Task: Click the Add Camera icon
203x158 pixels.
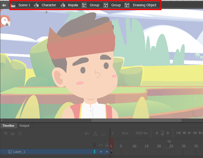Action: (87, 133)
